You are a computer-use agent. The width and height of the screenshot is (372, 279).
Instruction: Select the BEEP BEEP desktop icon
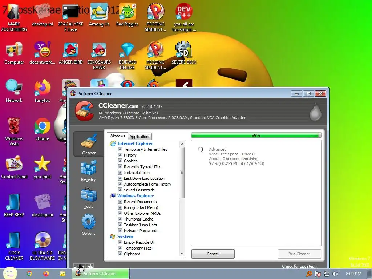[x=14, y=206]
